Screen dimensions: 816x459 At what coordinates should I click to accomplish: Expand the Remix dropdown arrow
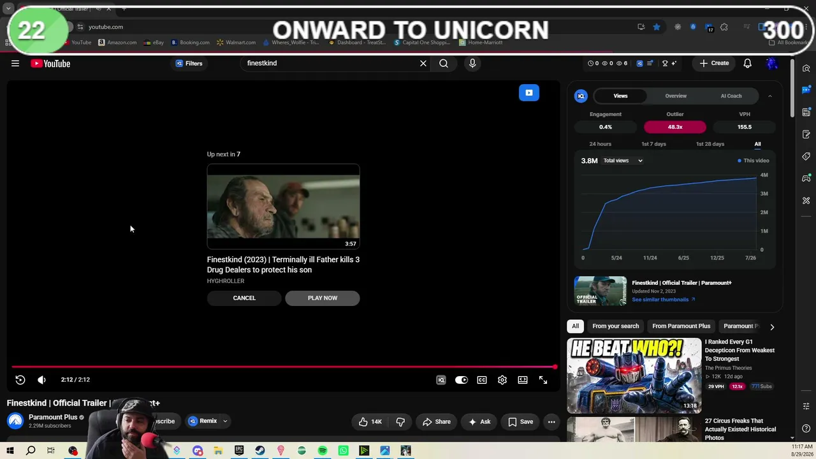click(225, 421)
